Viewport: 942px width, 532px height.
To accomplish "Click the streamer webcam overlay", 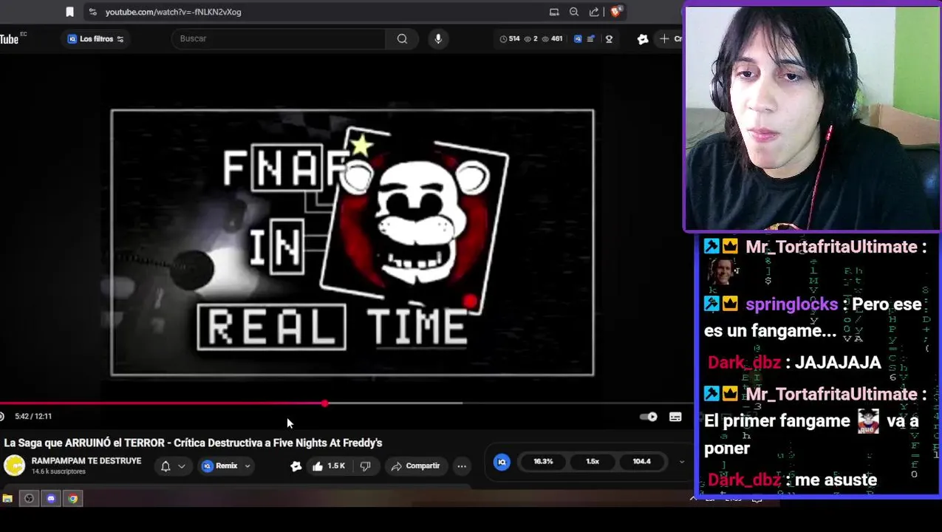I will 813,118.
